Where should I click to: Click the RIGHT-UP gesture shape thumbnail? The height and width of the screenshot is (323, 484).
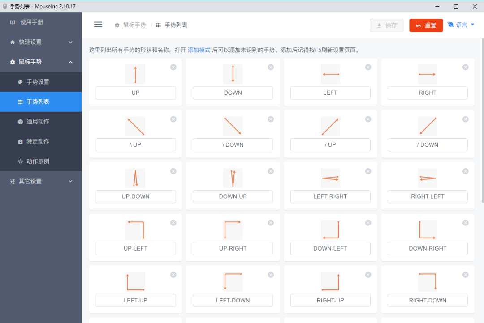[x=330, y=282]
